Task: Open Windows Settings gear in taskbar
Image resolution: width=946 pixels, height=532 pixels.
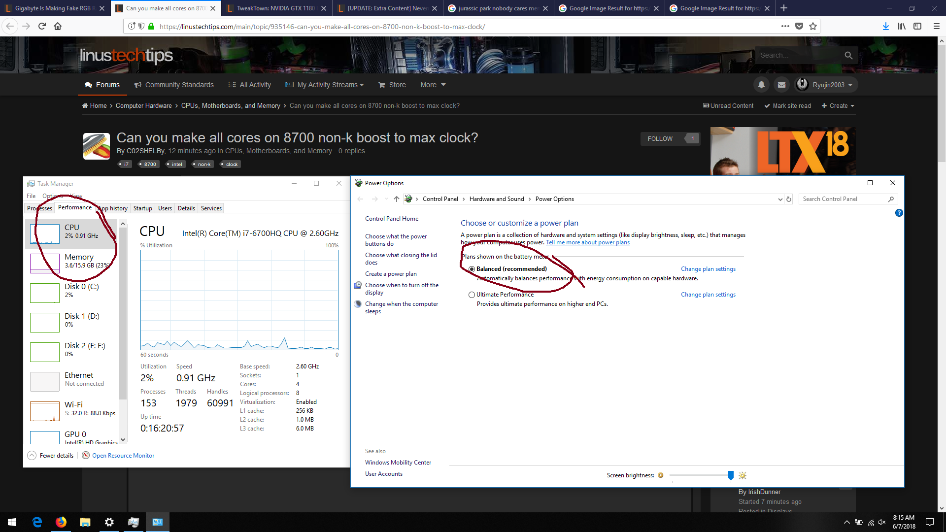Action: tap(109, 522)
